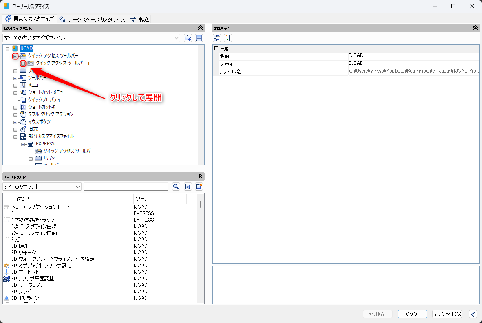The width and height of the screenshot is (482, 323).
Task: Click the OK(O) button
Action: point(412,314)
